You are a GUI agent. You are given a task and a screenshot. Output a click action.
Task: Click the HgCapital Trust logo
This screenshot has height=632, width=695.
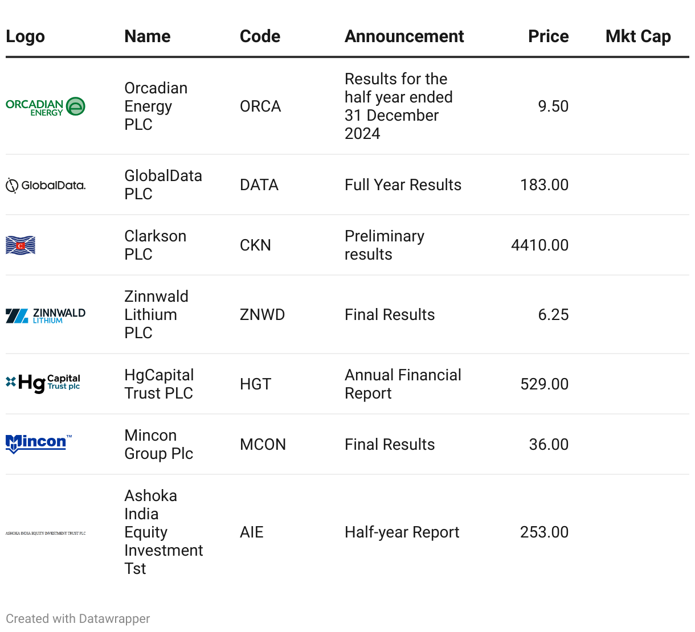[x=43, y=383]
